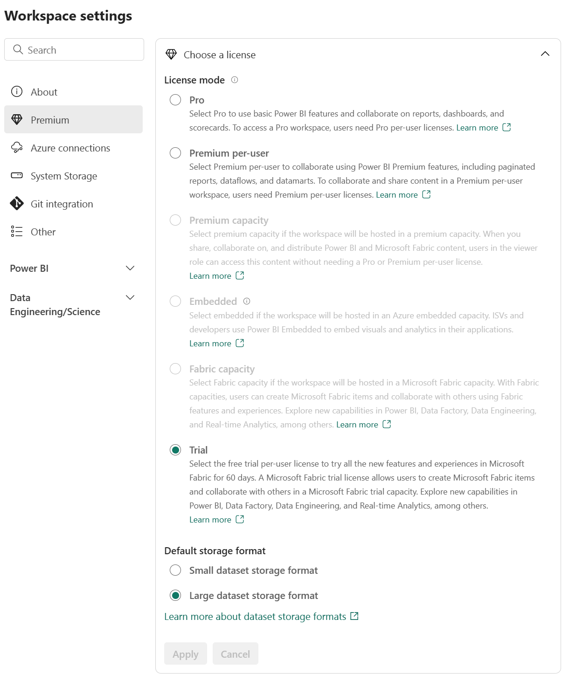Click the info icon next to License mode
Image resolution: width=576 pixels, height=681 pixels.
(x=235, y=80)
